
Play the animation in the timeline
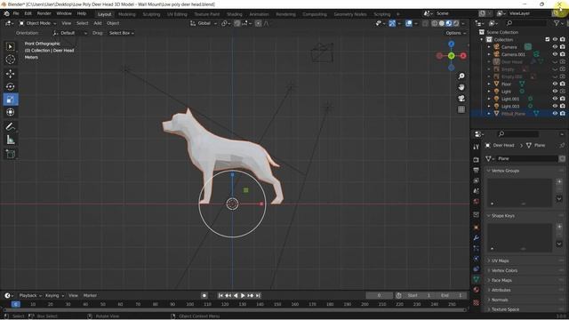(243, 296)
